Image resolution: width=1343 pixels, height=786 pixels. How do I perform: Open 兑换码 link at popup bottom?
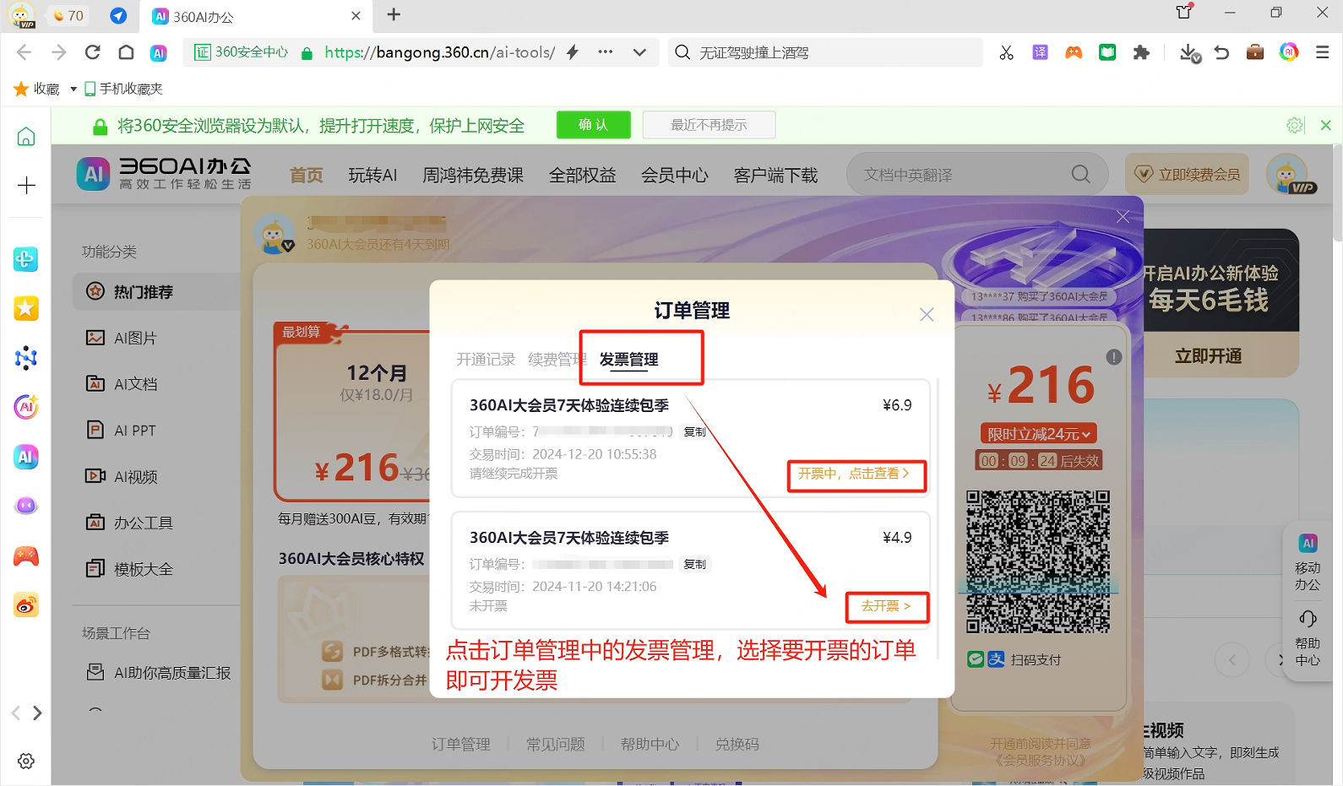[x=737, y=744]
